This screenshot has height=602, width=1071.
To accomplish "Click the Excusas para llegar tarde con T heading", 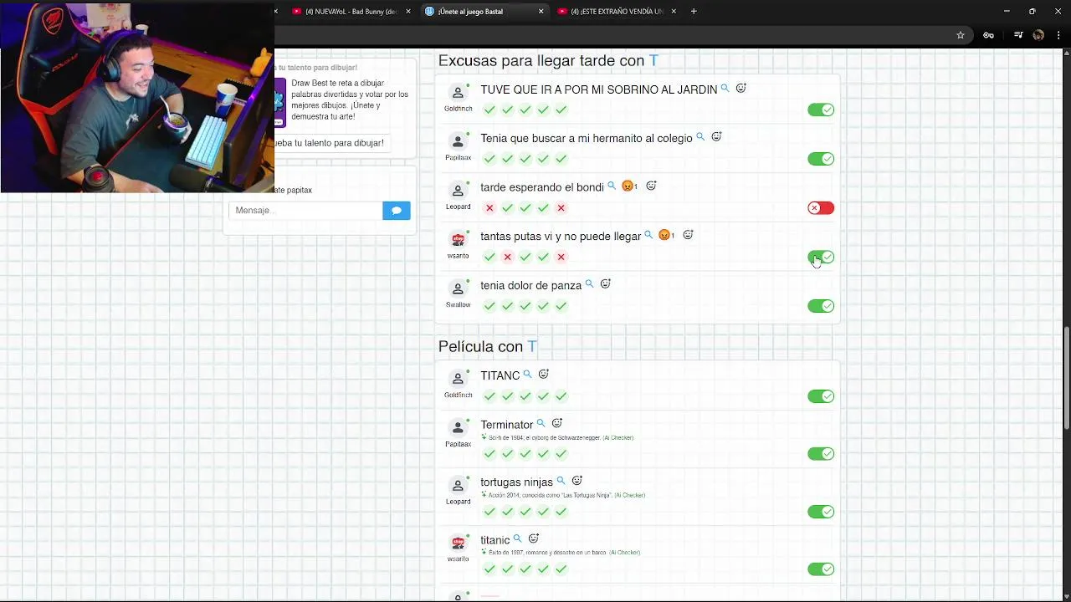I will (x=548, y=61).
